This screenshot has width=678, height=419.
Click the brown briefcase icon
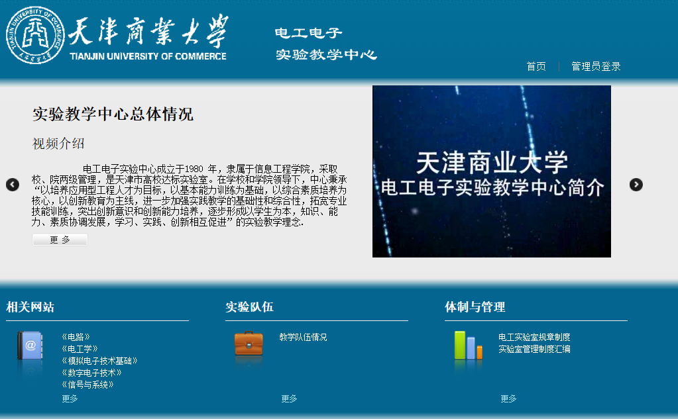point(249,344)
